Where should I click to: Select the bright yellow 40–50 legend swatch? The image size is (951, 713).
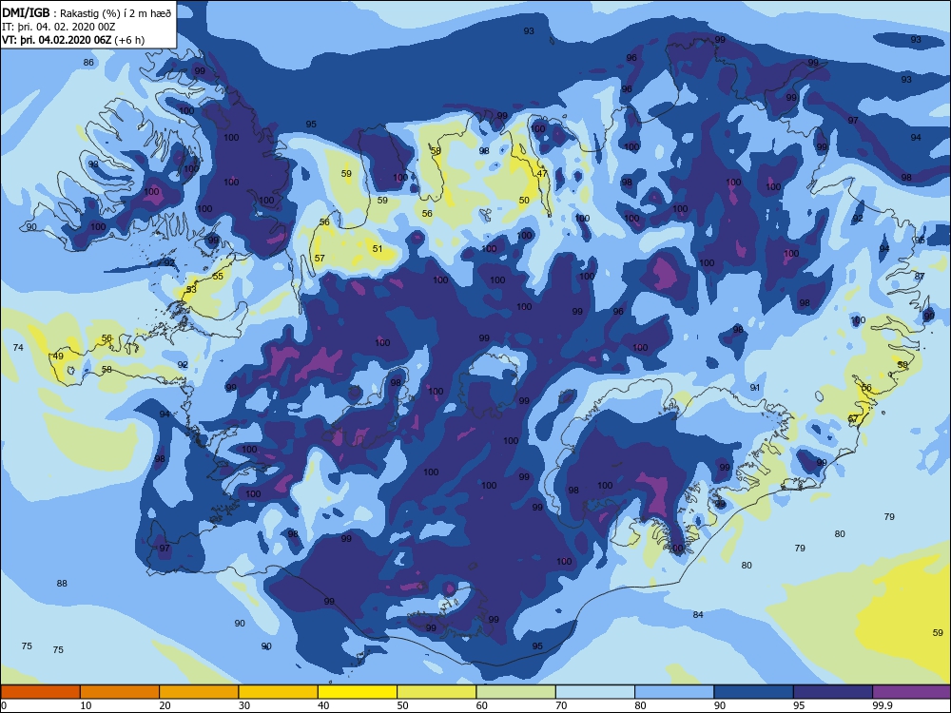click(x=358, y=692)
